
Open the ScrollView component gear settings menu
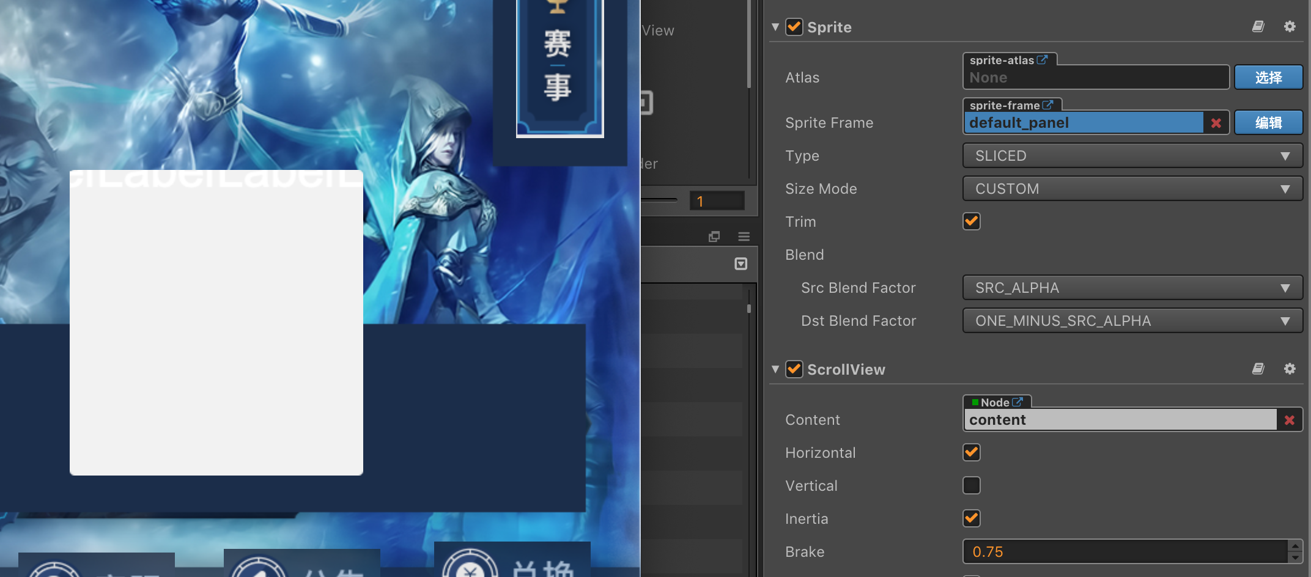tap(1290, 369)
